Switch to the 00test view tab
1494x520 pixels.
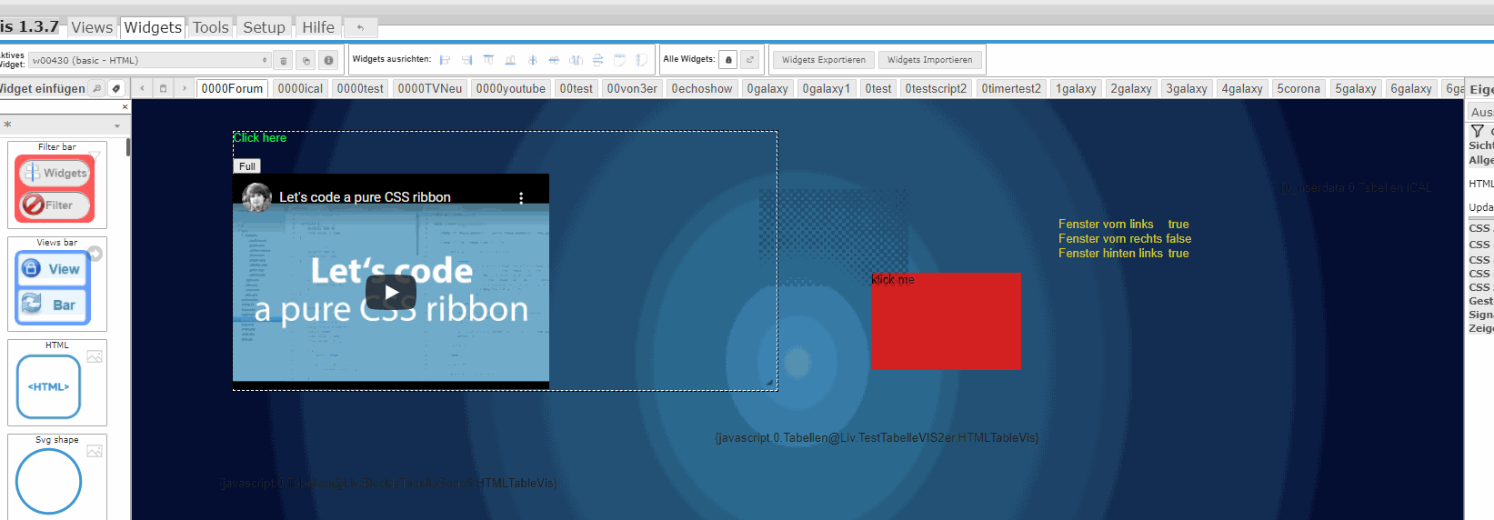click(x=577, y=88)
